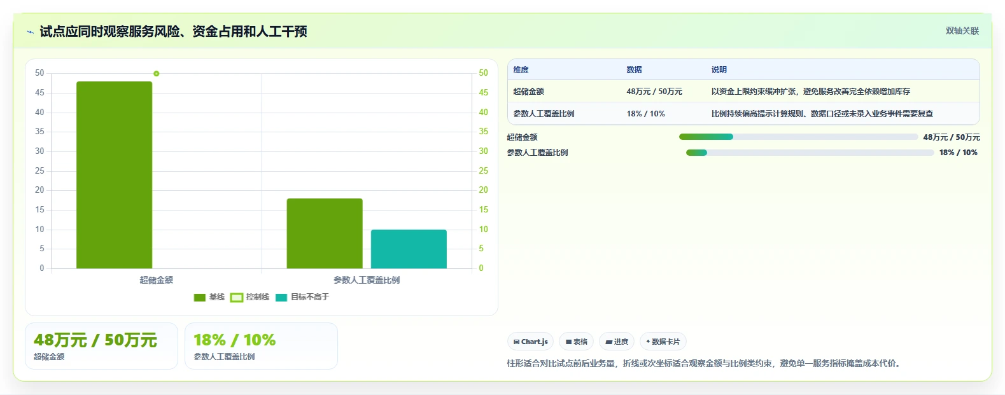Click the 双轴关联 label in header
The width and height of the screenshot is (1005, 395).
(962, 31)
